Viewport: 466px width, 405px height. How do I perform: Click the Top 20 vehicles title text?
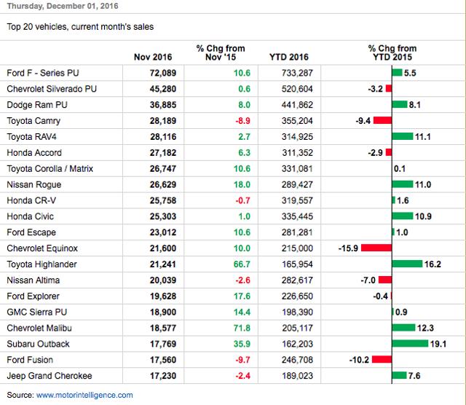(x=80, y=27)
